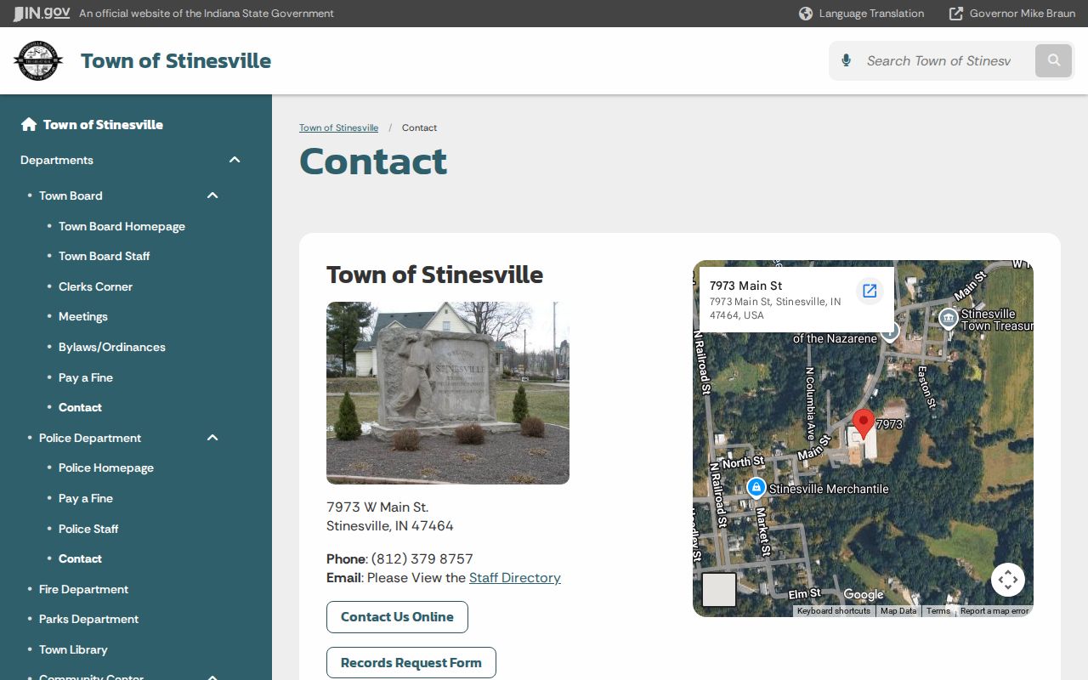Collapse the Town Board submenu
Viewport: 1088px width, 680px height.
tap(212, 195)
